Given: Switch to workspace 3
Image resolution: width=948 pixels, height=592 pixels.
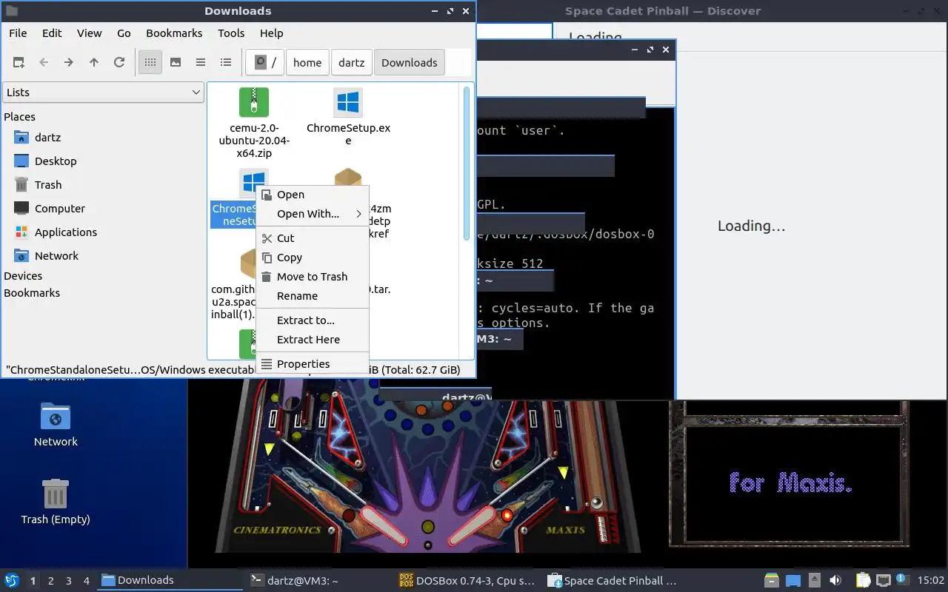Looking at the screenshot, I should 69,581.
